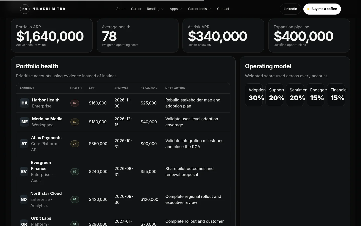361x226 pixels.
Task: Click the $90,000 expansion value
Action: pyautogui.click(x=149, y=144)
